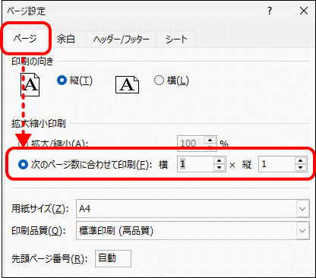Select the 横(L) landscape orientation radio button
The width and height of the screenshot is (316, 278).
click(x=159, y=81)
